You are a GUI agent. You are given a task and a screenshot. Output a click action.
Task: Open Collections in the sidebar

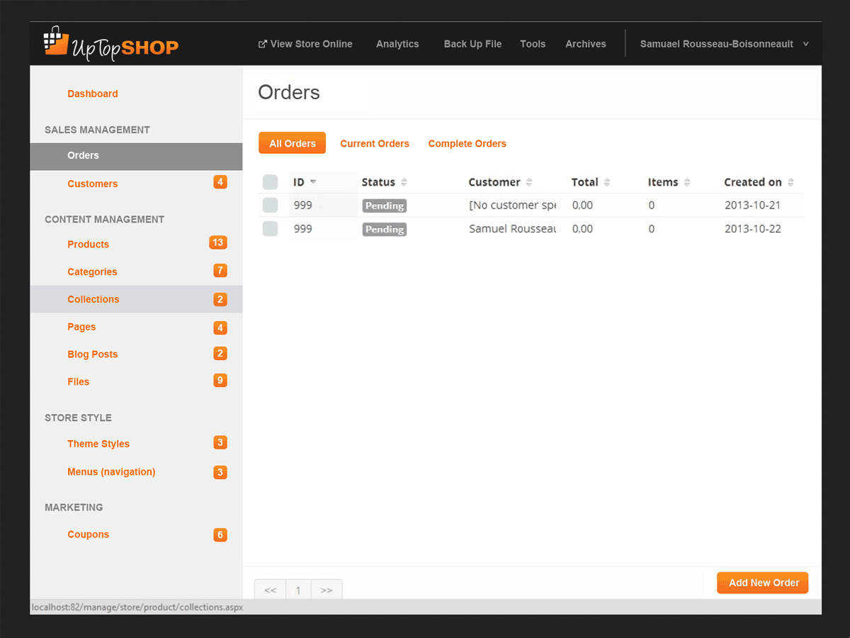(93, 299)
